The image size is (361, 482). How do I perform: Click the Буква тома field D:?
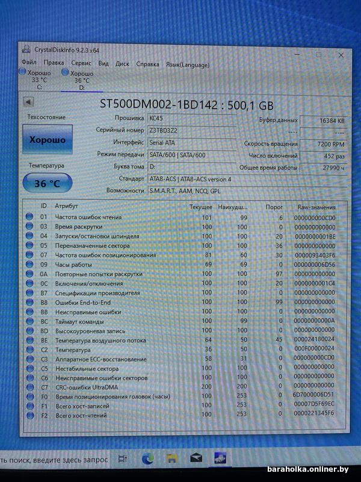pyautogui.click(x=191, y=167)
